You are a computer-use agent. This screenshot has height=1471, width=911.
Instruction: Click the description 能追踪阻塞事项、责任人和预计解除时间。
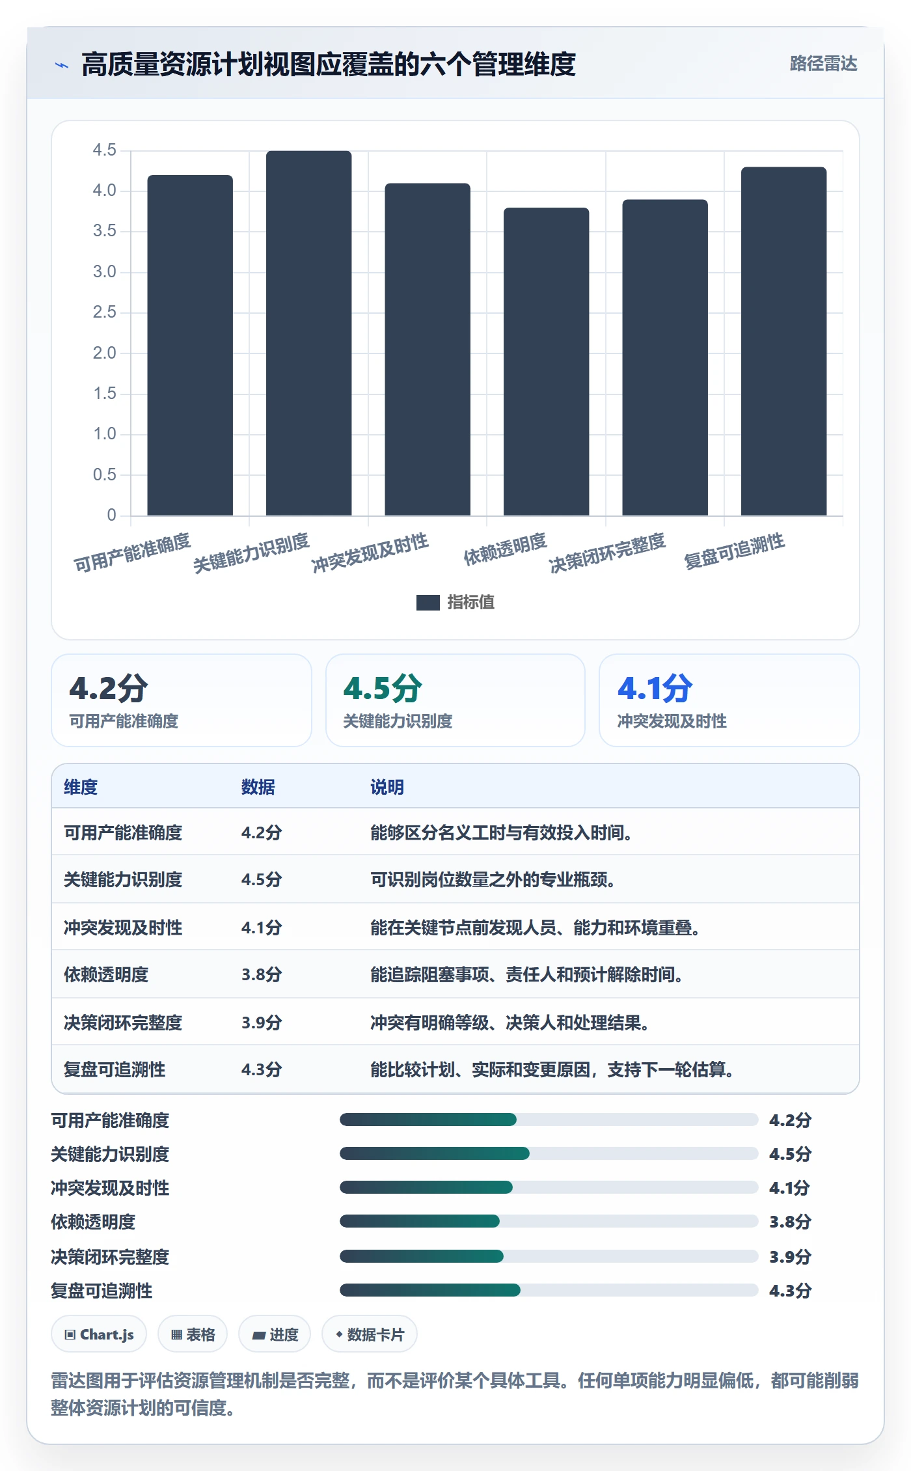pos(527,974)
